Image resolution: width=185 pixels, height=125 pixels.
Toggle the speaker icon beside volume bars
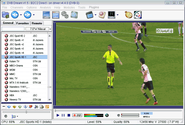pos(119,115)
